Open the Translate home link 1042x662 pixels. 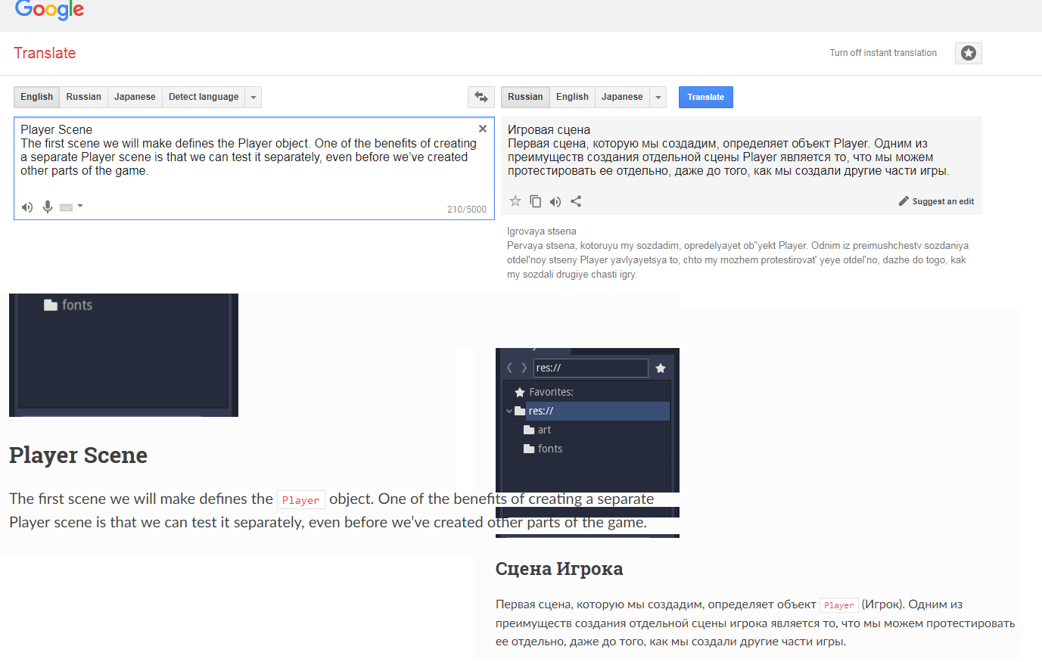pyautogui.click(x=45, y=53)
